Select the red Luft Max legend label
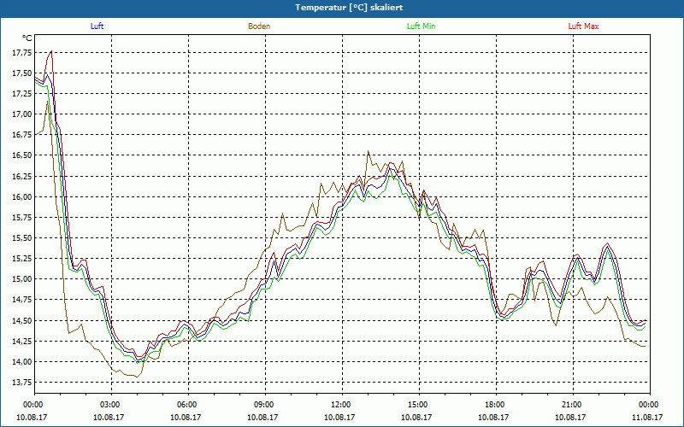684x427 pixels. (583, 26)
